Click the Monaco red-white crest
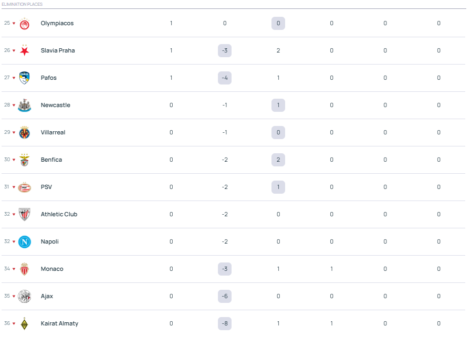Image resolution: width=471 pixels, height=337 pixels. point(25,269)
